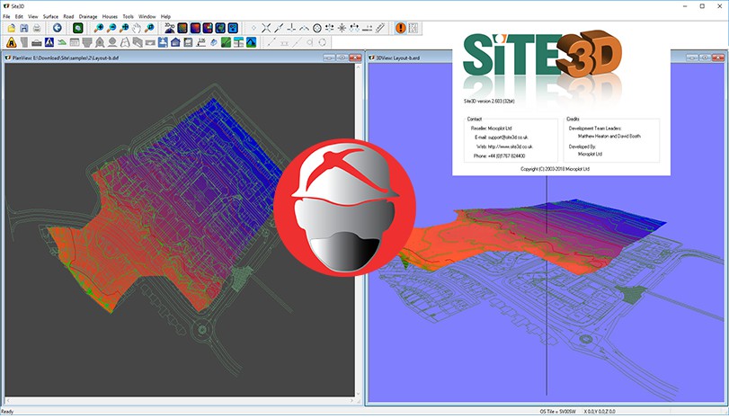Click the green field with road icon

point(226,43)
